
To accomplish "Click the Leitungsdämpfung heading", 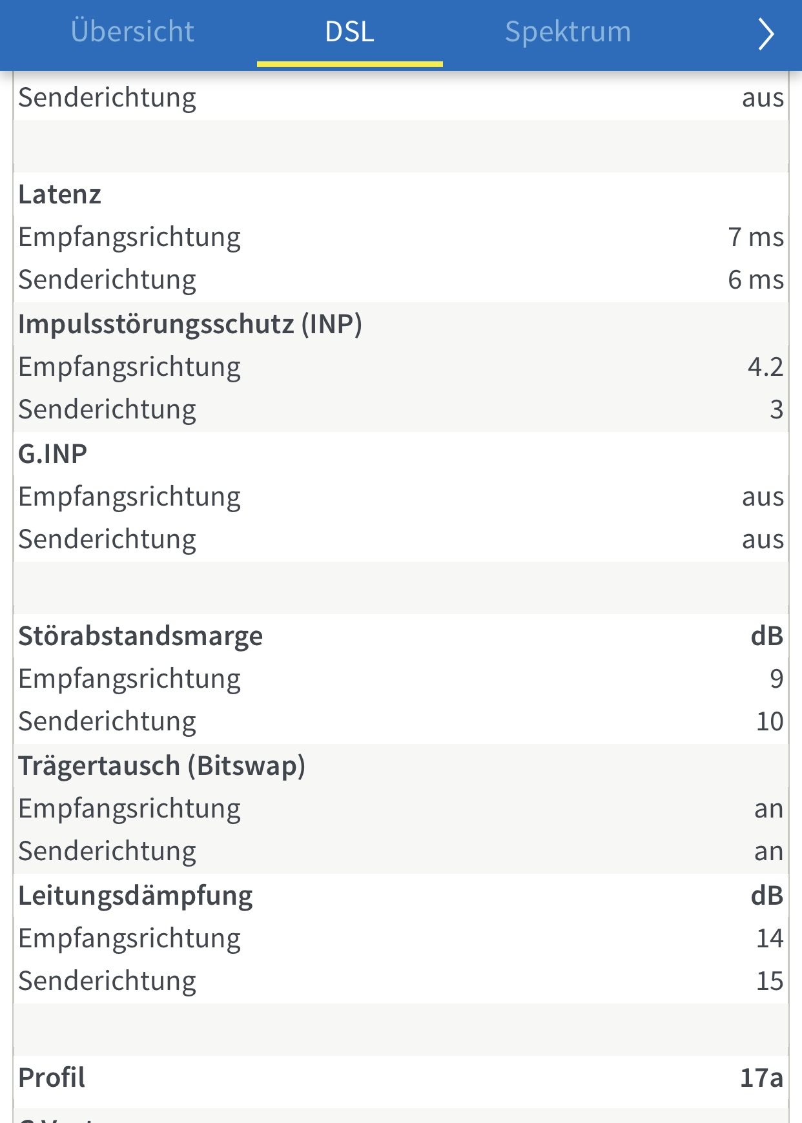I will [136, 896].
